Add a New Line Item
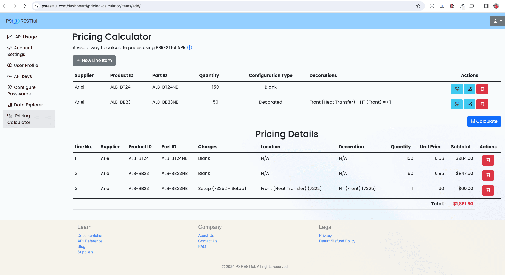The width and height of the screenshot is (505, 275). (94, 61)
